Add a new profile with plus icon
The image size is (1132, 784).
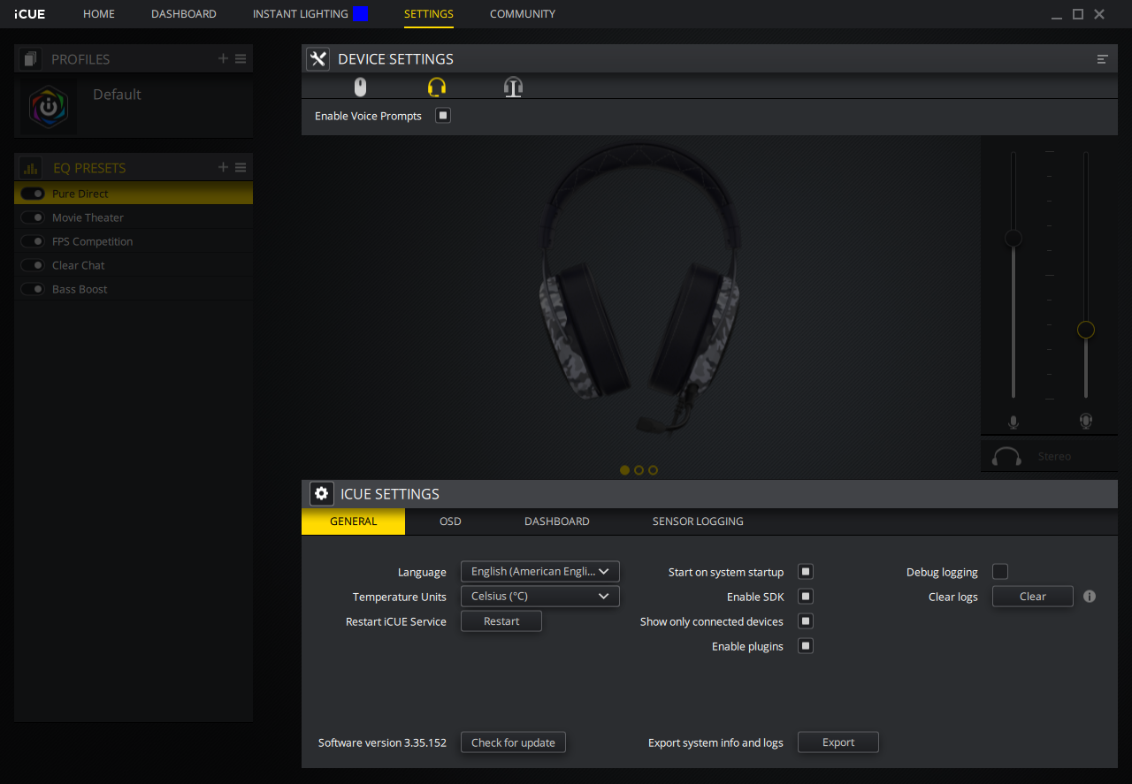pos(224,58)
